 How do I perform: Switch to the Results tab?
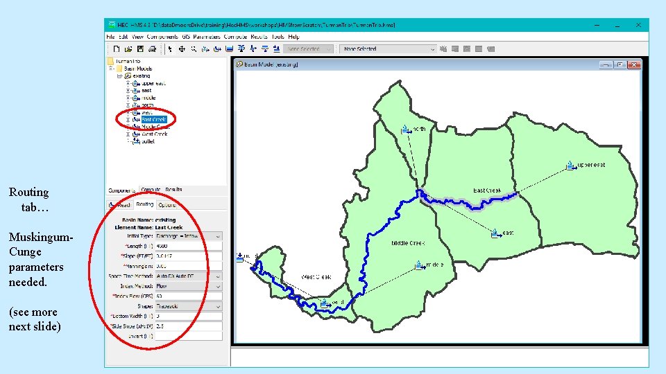(173, 190)
